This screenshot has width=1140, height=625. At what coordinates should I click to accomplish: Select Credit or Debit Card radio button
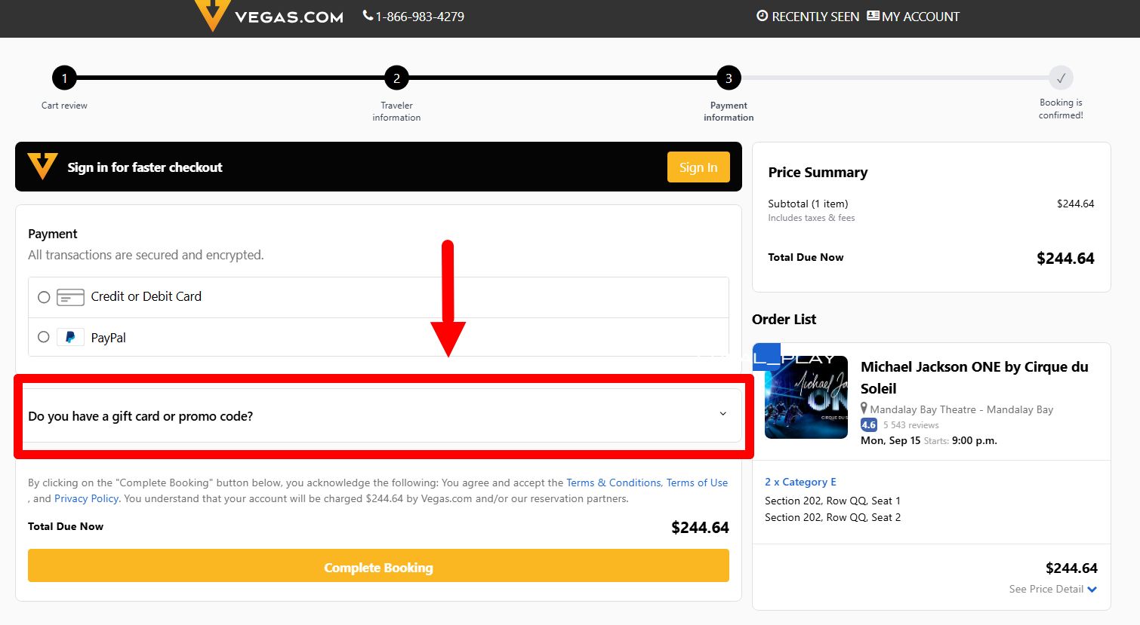pos(44,297)
